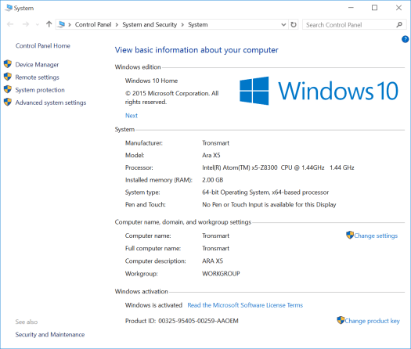Click the processor value Intel Atom x5-Z8300
411x349 pixels.
tap(278, 167)
